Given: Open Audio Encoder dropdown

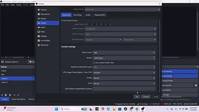Looking at the screenshot, I should [120, 29].
